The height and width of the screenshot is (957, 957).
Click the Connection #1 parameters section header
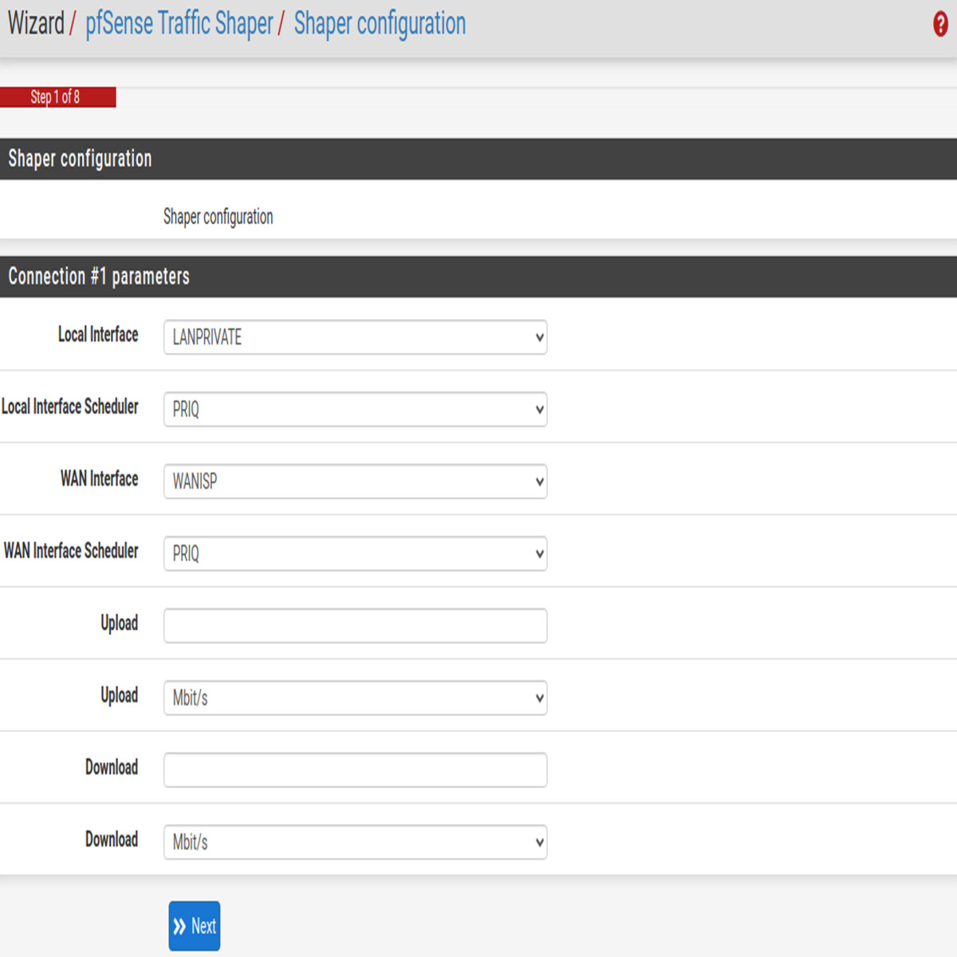[x=478, y=277]
